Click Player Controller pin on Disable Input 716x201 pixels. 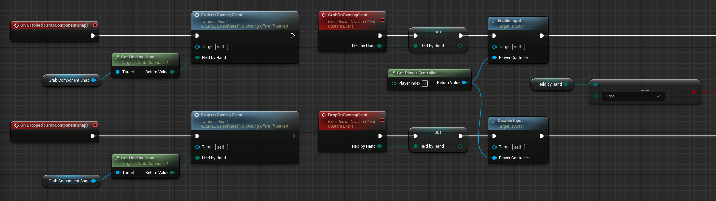[x=494, y=158]
